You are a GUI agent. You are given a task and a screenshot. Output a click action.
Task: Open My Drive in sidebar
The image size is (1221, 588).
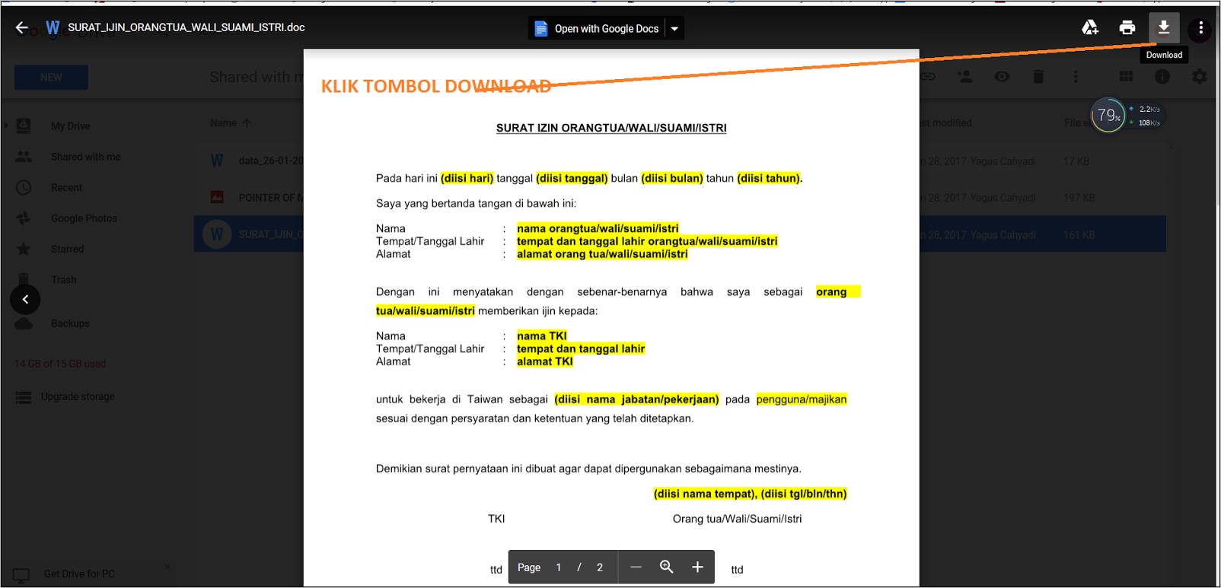click(70, 126)
